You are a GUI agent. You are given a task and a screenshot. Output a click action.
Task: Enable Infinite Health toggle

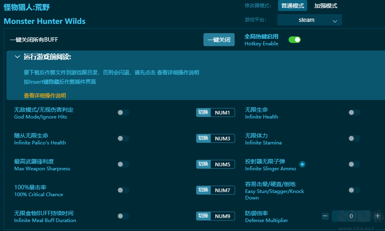354,112
